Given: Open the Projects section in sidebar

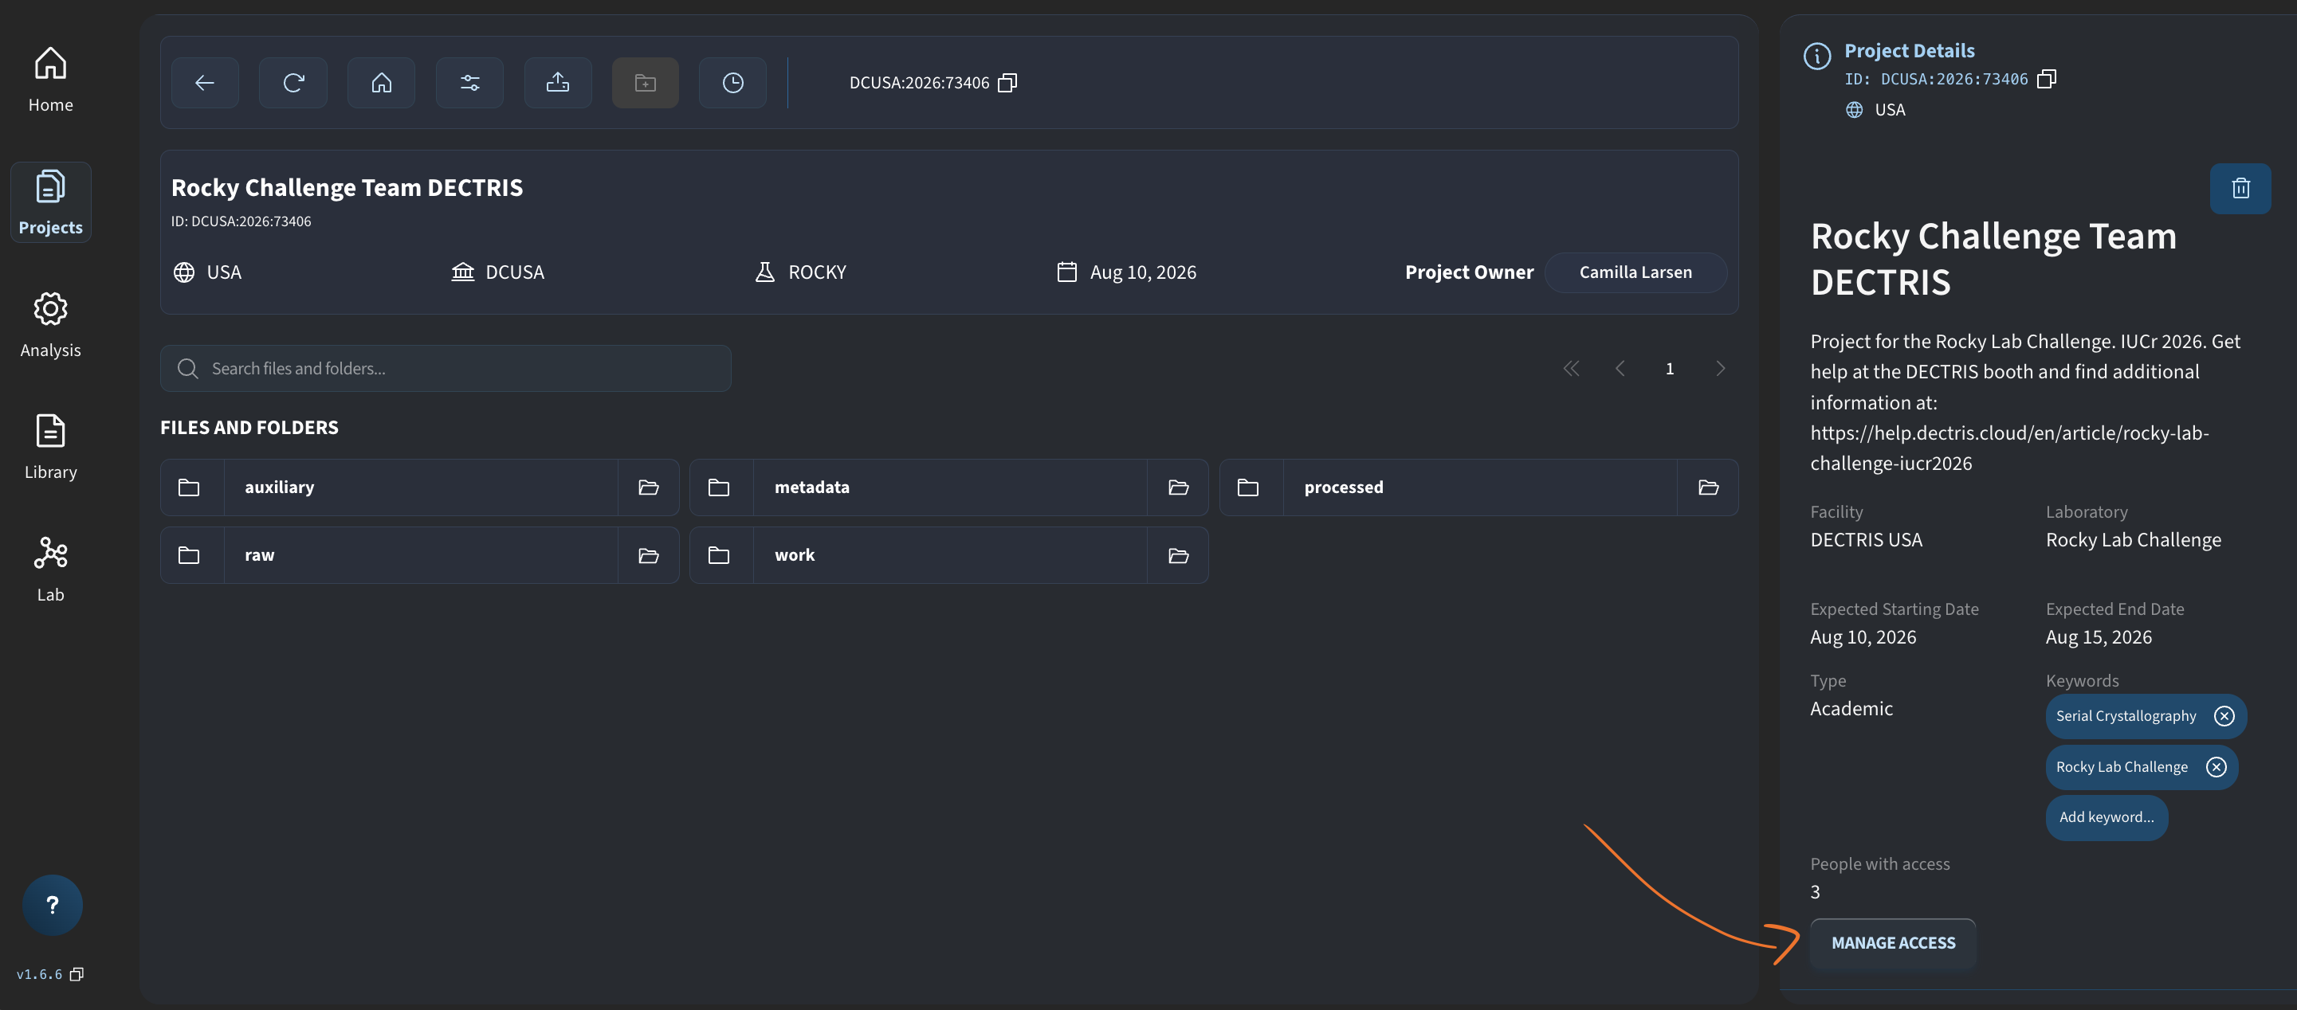Looking at the screenshot, I should [51, 202].
